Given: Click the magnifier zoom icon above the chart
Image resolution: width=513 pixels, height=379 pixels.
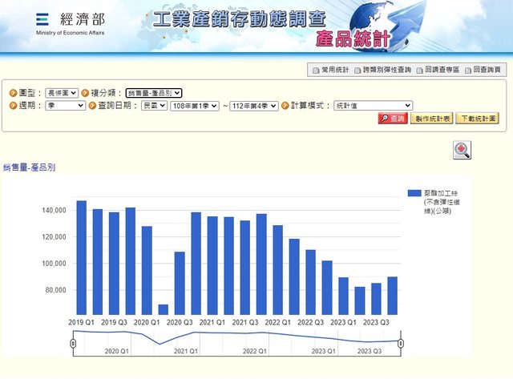Looking at the screenshot, I should pos(462,150).
